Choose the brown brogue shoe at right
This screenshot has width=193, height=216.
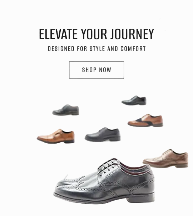[165, 158]
